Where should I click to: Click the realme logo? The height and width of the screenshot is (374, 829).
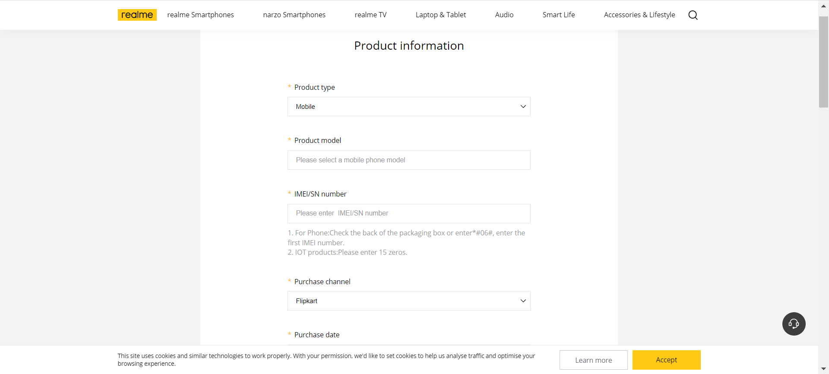(x=137, y=15)
